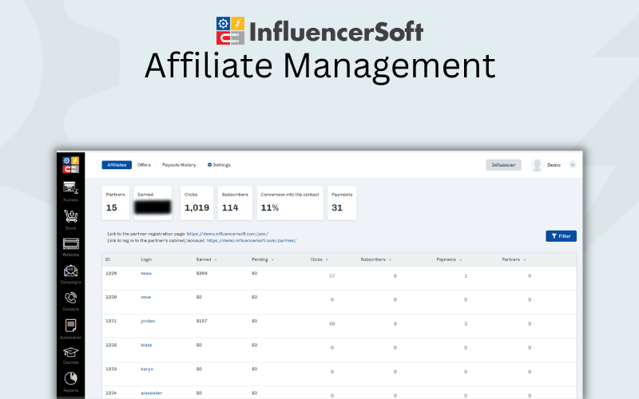Click clicks value 60 in jordan row
Screen dimensions: 639x399
[x=332, y=324]
